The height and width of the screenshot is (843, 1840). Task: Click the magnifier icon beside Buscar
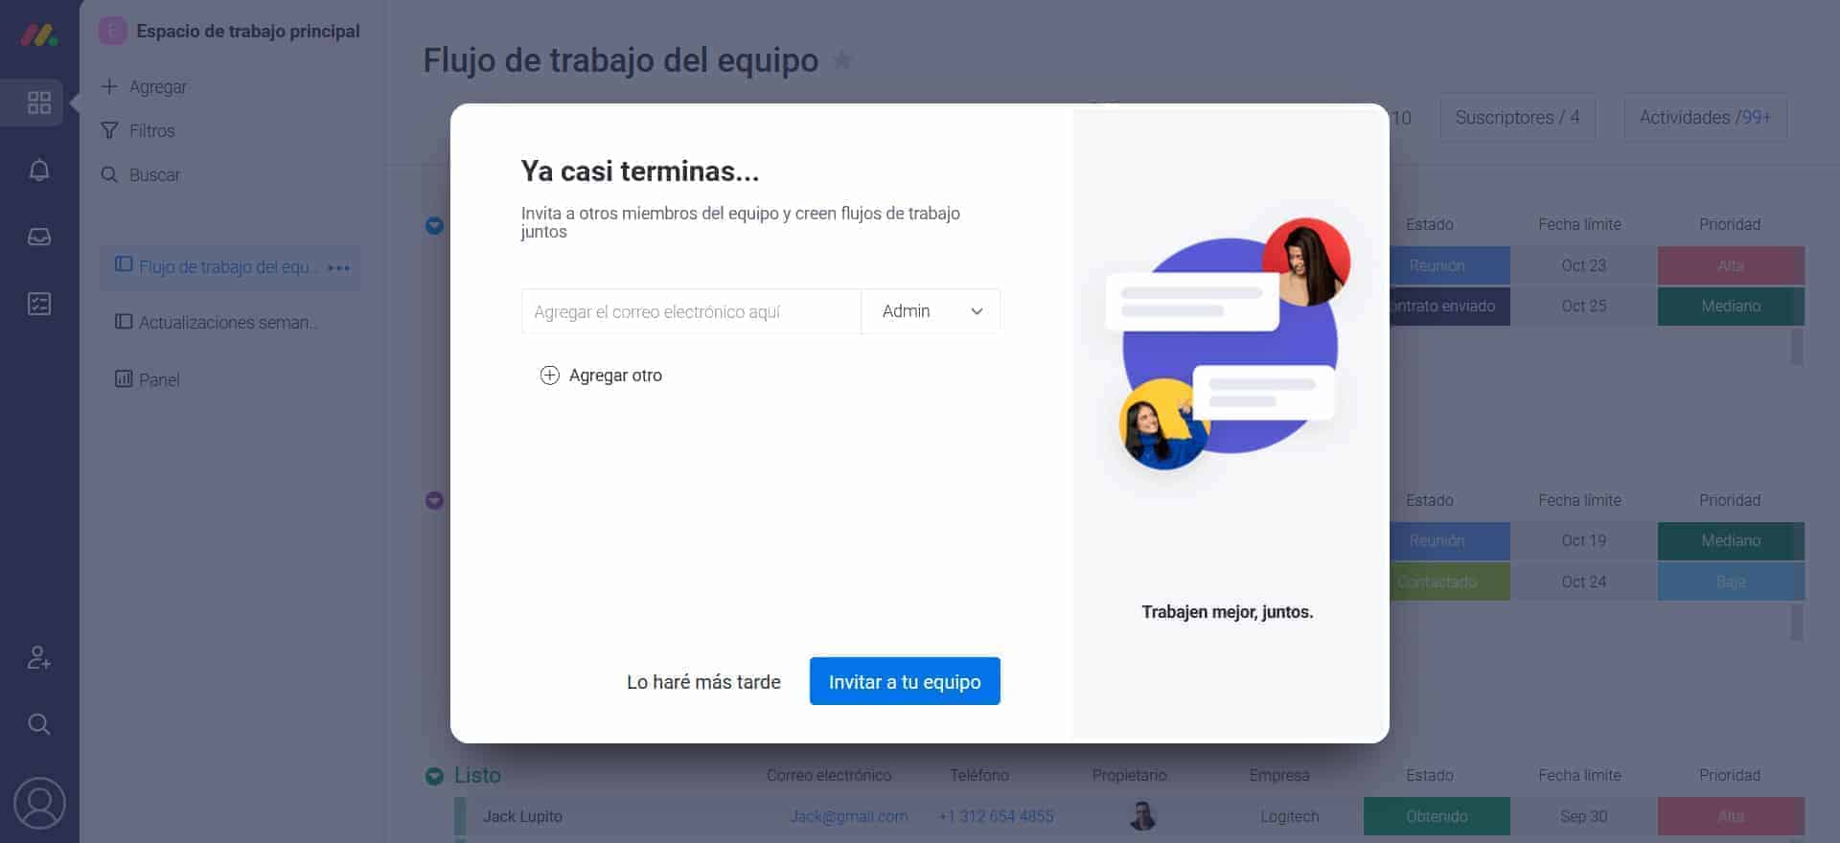click(x=109, y=174)
